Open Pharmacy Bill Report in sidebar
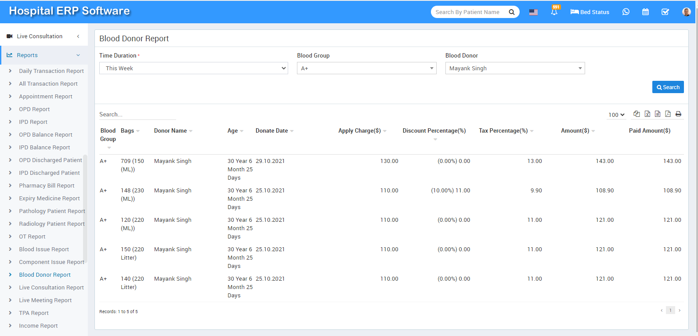This screenshot has width=698, height=336. (47, 186)
